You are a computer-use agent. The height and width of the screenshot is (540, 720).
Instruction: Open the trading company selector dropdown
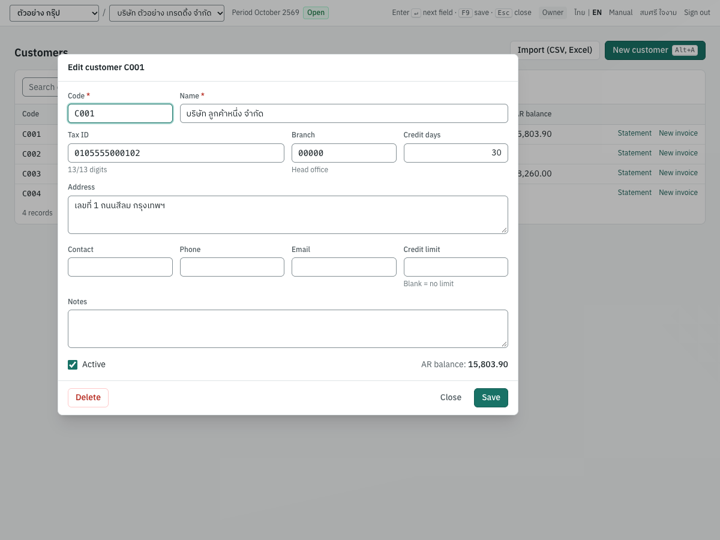point(167,13)
